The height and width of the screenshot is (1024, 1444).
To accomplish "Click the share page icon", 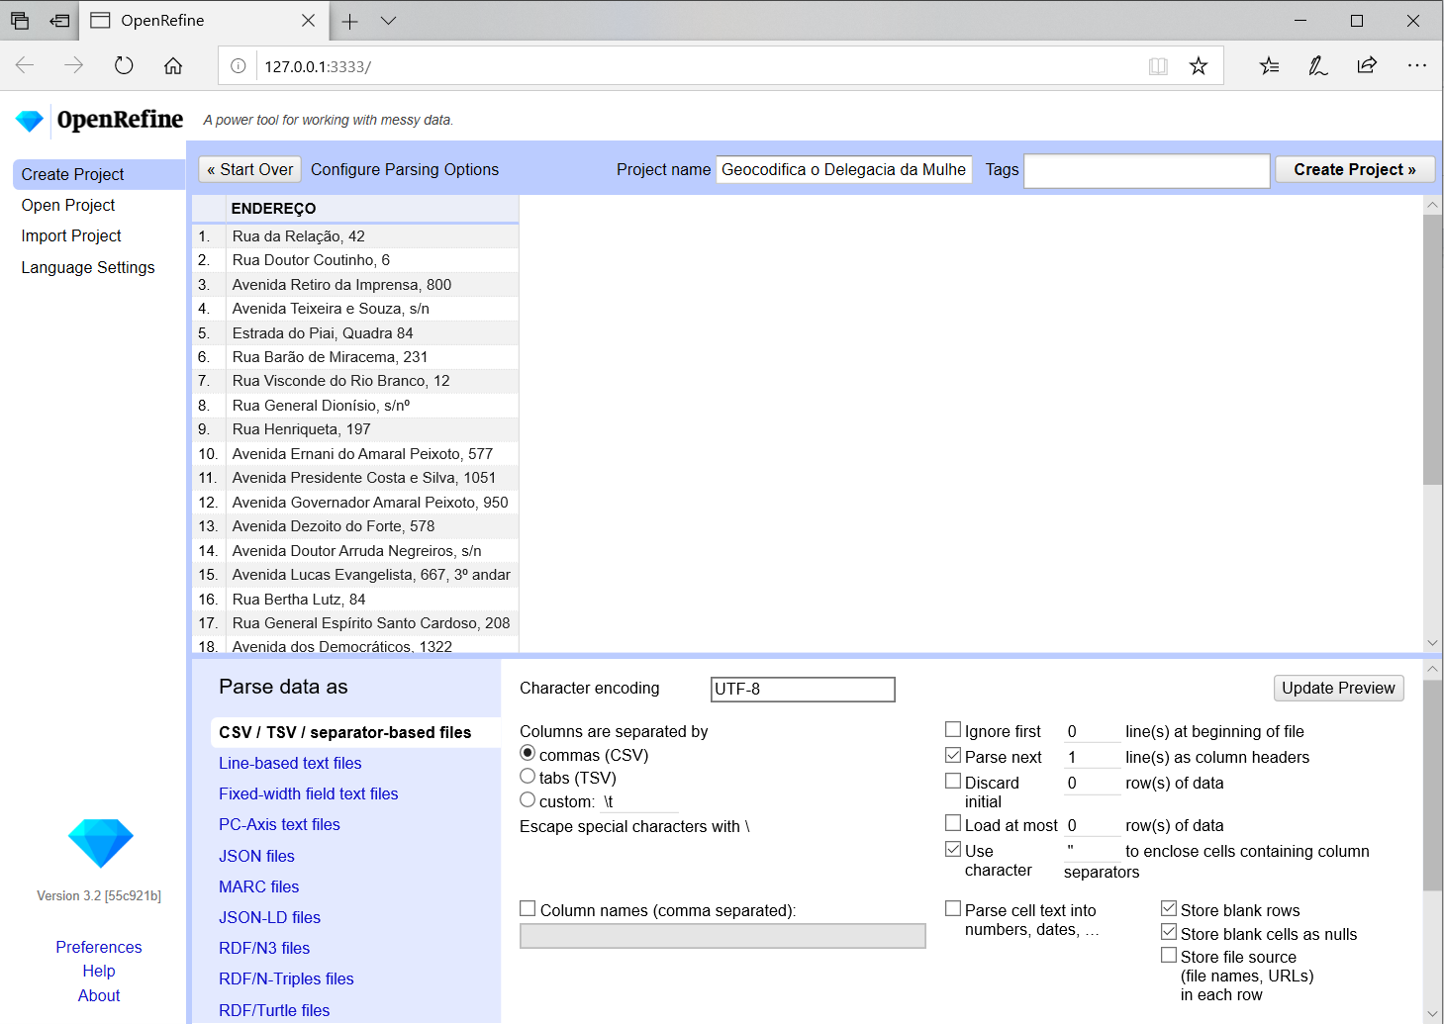I will (1367, 66).
